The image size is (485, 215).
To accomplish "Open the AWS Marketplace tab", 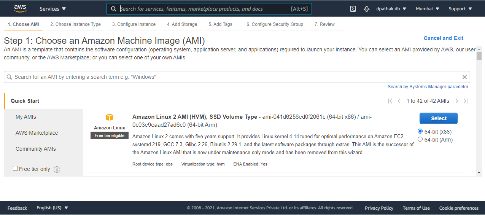I will (x=37, y=133).
